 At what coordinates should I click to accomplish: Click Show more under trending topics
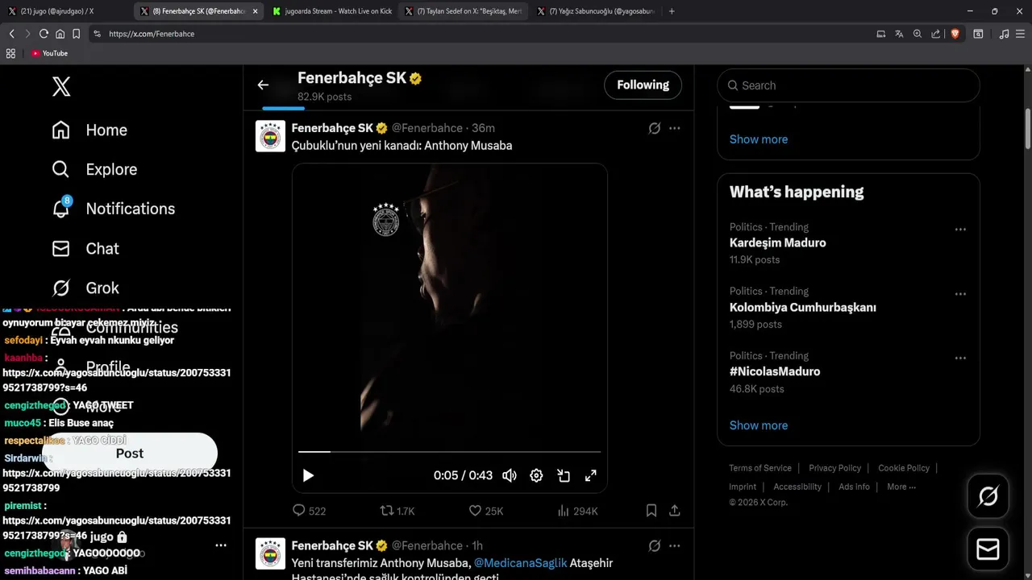pos(759,425)
